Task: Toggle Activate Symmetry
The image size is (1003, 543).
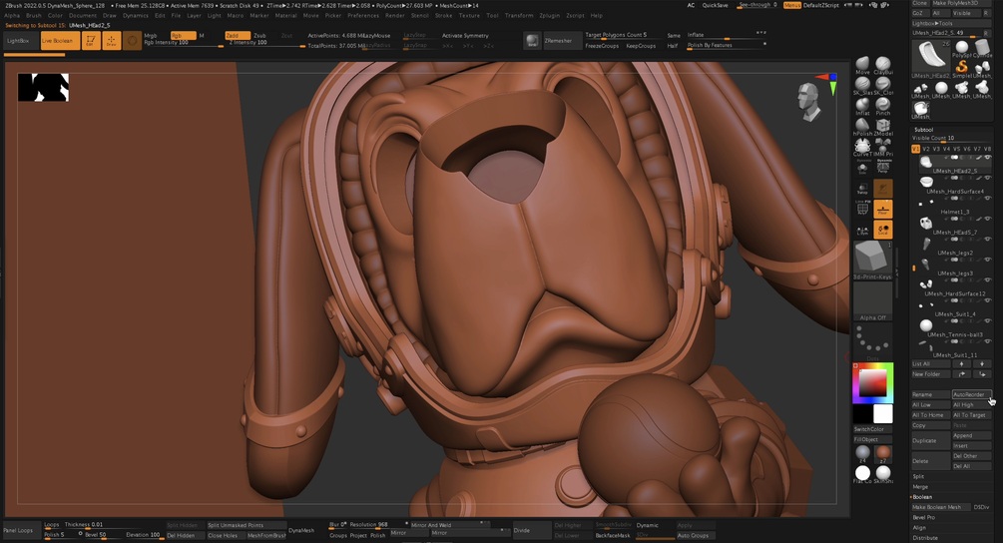Action: click(465, 35)
